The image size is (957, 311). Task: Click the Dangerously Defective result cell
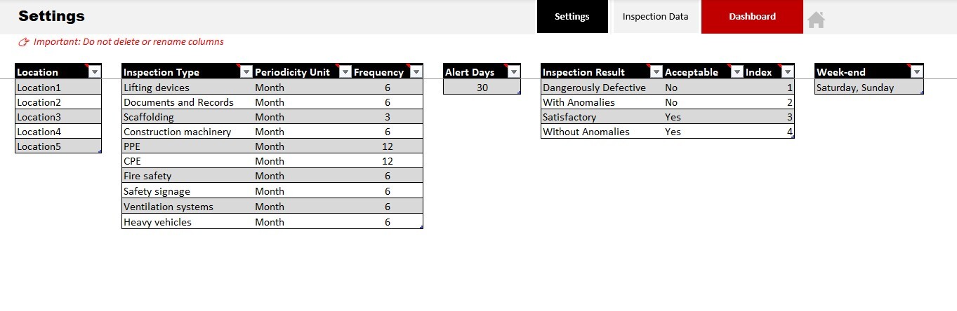point(602,88)
